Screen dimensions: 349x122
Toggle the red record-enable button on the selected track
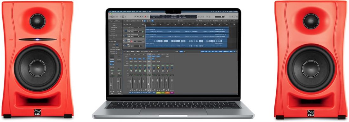[x=131, y=41]
